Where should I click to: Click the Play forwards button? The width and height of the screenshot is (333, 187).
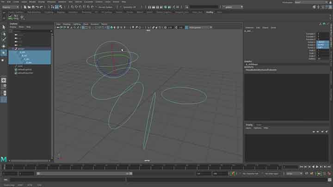[317, 167]
